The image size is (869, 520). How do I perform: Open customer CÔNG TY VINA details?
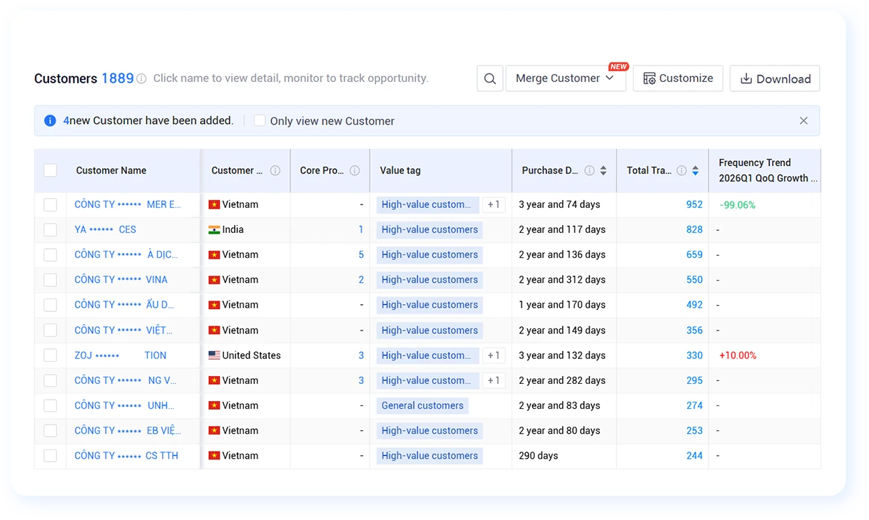[x=121, y=280]
